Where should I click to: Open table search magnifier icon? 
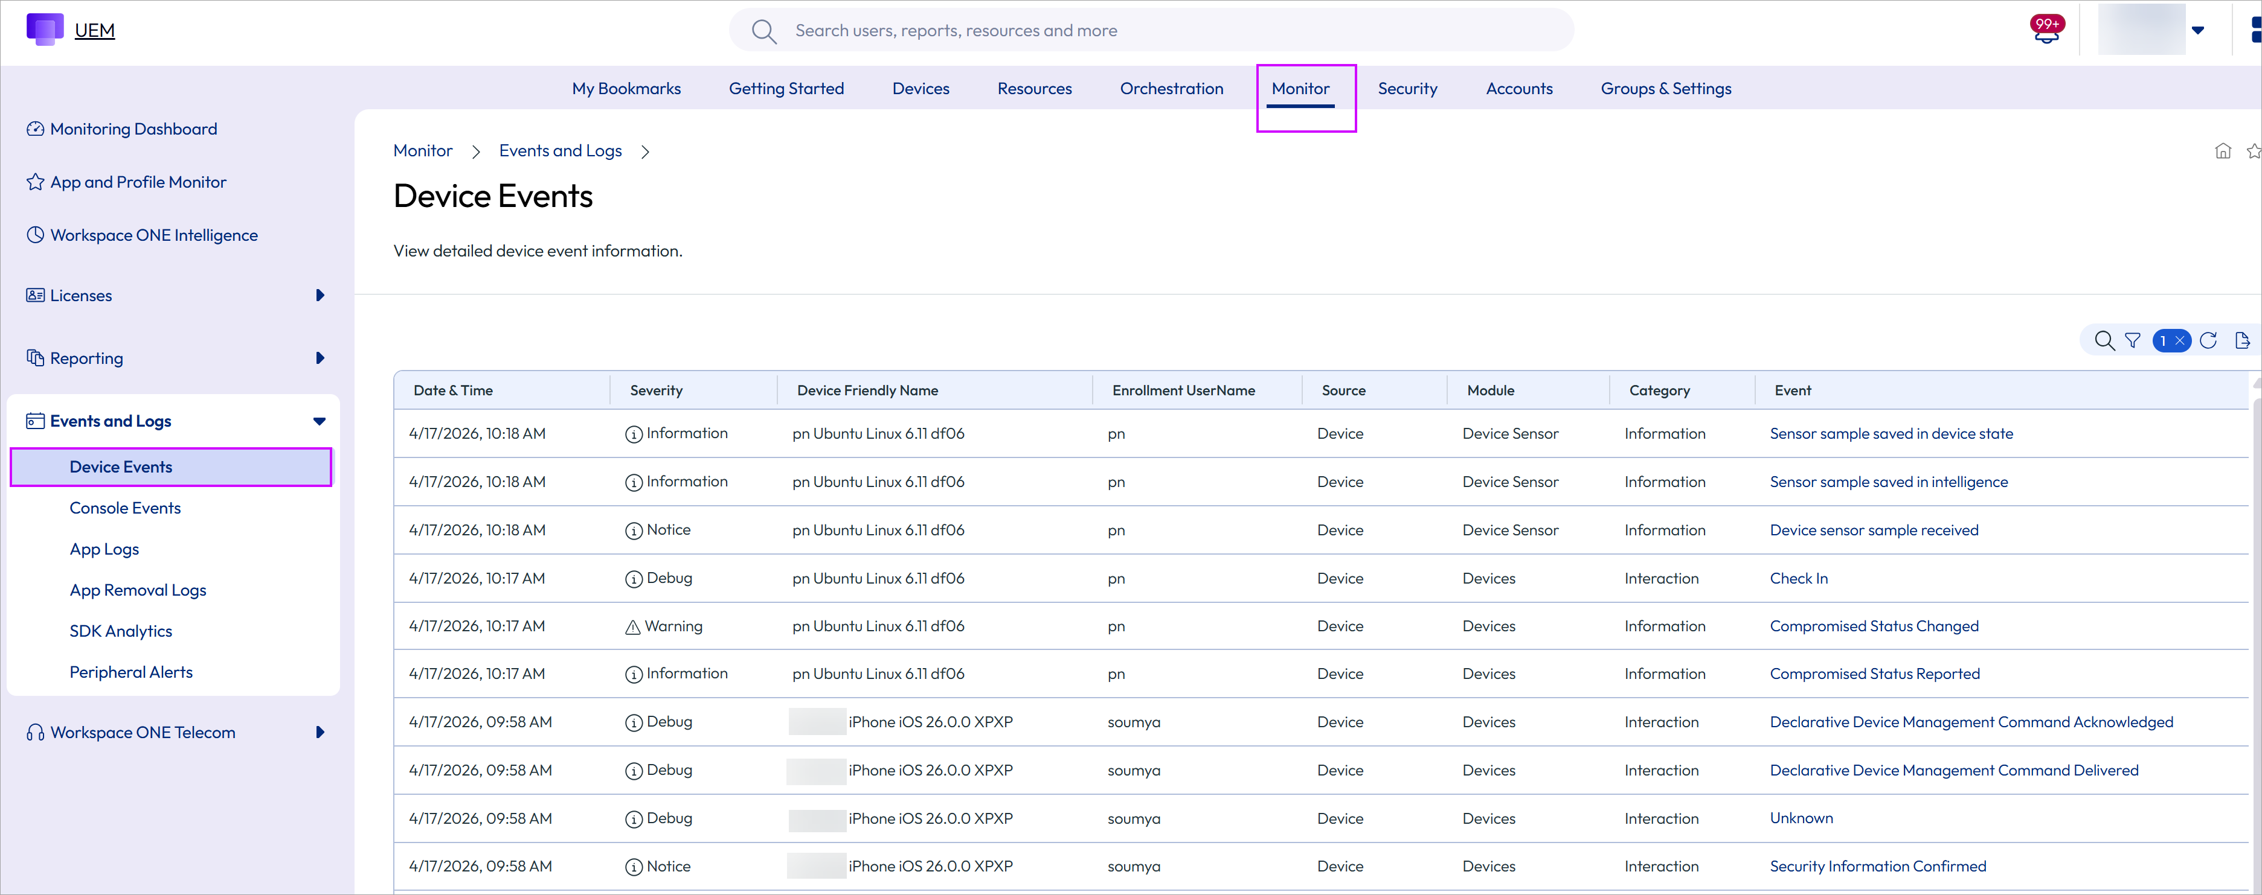2104,340
